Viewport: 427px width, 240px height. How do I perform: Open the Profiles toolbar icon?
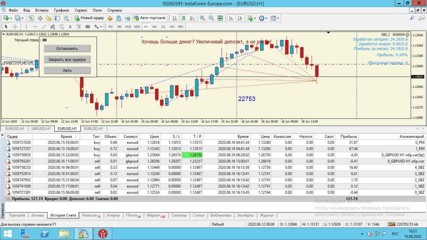tap(17, 18)
